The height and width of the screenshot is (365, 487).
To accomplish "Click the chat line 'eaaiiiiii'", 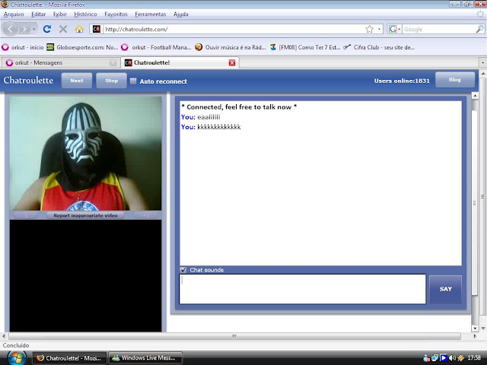I will [x=201, y=117].
